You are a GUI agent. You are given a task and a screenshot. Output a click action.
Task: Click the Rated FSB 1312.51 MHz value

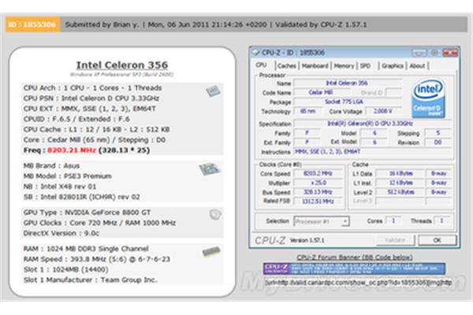pos(318,202)
